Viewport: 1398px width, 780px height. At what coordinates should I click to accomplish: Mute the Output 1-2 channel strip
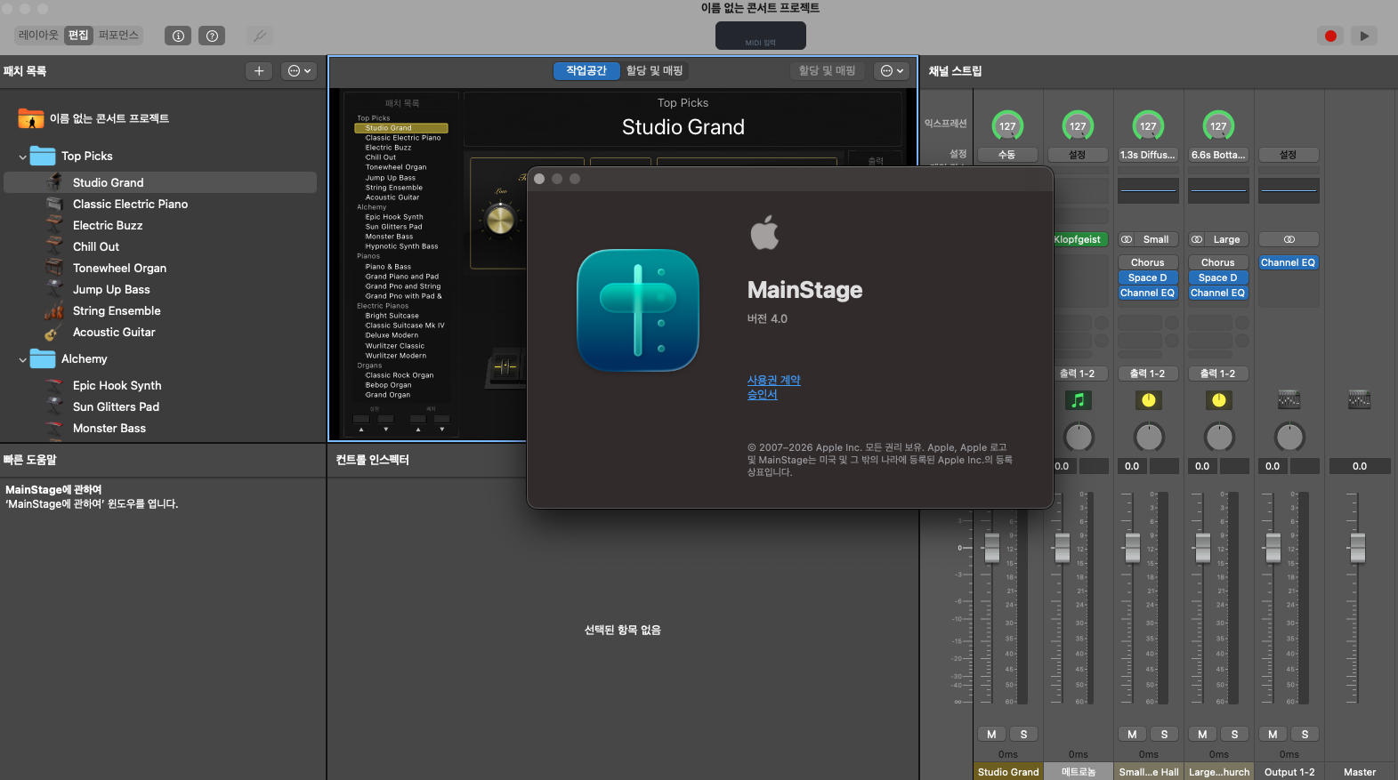point(1273,734)
